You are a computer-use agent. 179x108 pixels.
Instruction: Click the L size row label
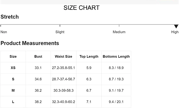pos(13,102)
